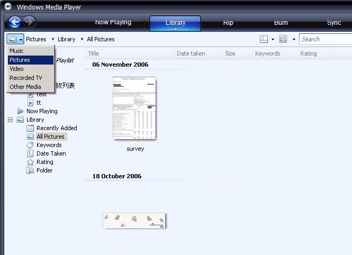Click the 18 October 2006 group header
352x255 pixels.
click(x=117, y=176)
